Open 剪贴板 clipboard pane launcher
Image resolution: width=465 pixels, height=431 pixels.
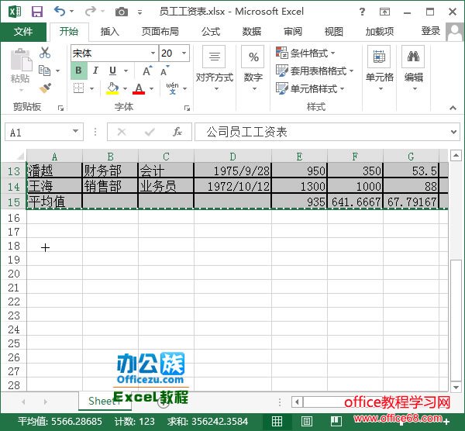[x=60, y=108]
